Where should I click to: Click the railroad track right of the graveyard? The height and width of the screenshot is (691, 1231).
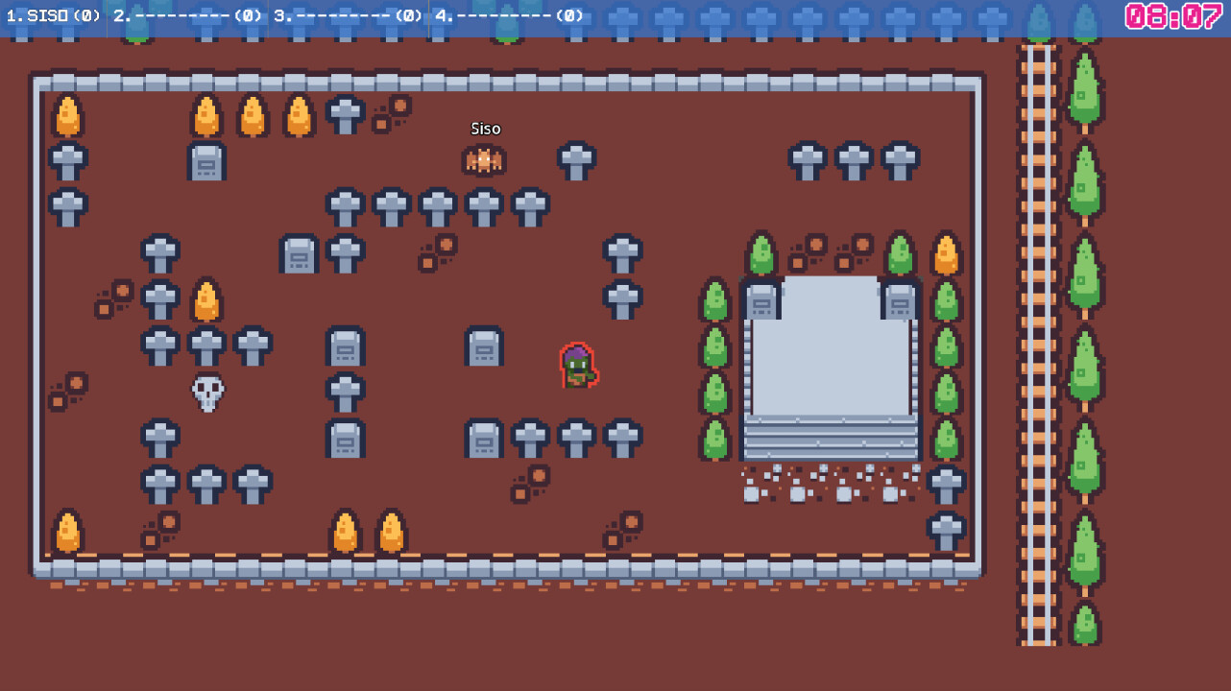tap(1037, 345)
